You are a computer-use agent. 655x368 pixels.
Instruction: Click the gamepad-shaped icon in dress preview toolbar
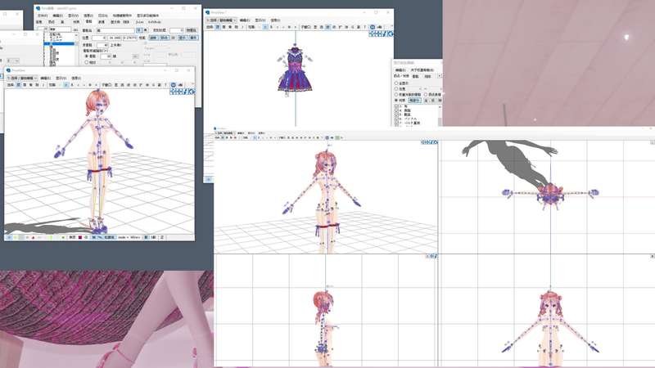coord(381,27)
